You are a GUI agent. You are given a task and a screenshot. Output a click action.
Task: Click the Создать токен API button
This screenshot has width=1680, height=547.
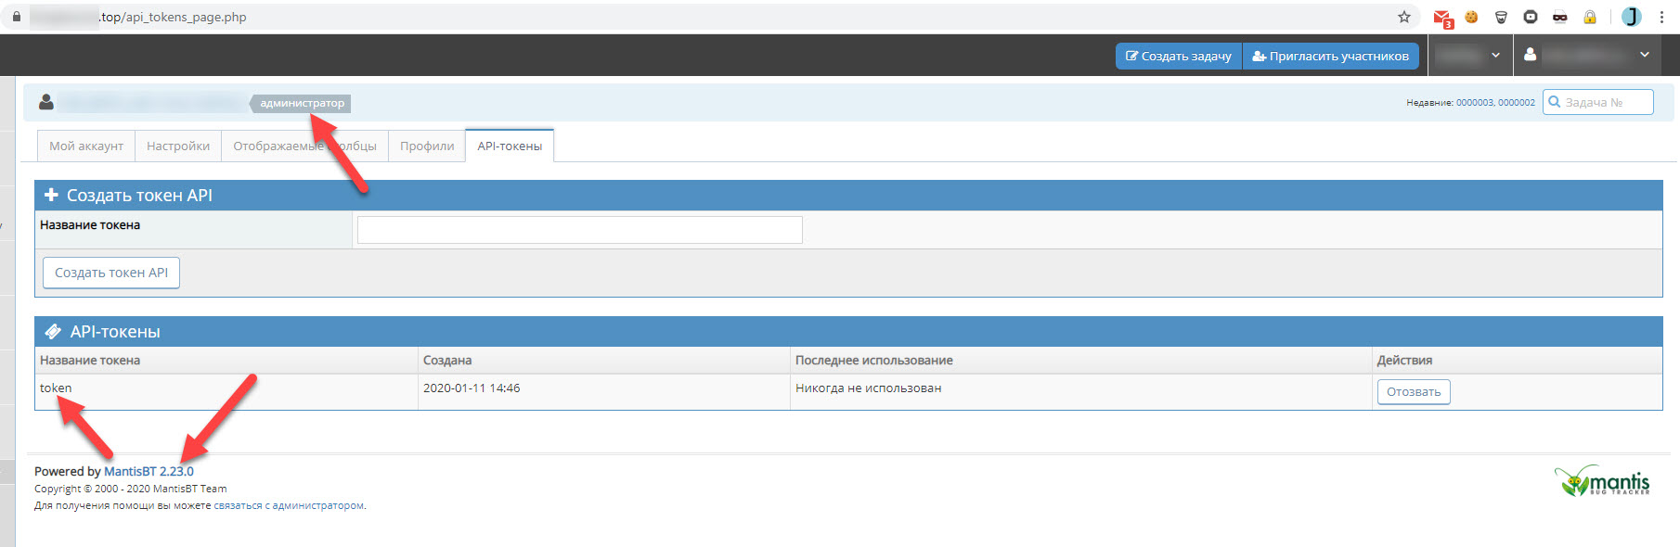point(111,273)
